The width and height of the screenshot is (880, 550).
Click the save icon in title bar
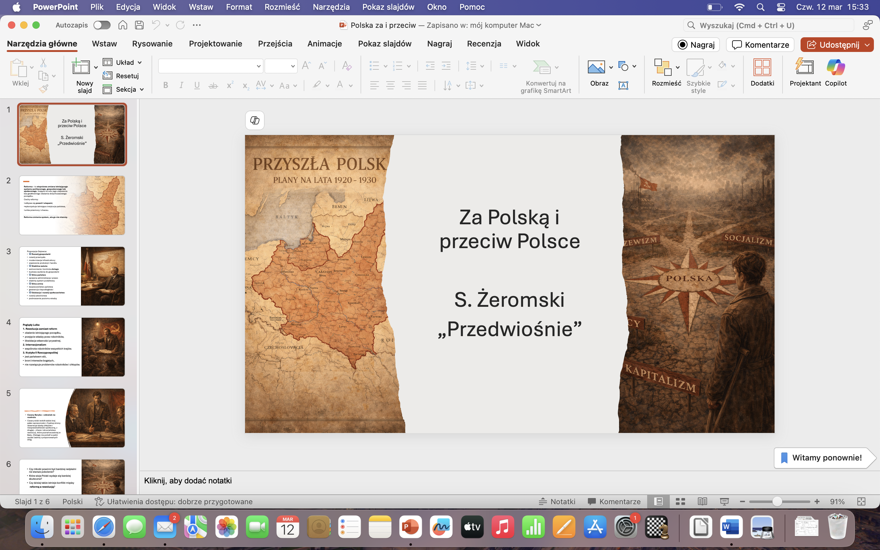pyautogui.click(x=139, y=25)
